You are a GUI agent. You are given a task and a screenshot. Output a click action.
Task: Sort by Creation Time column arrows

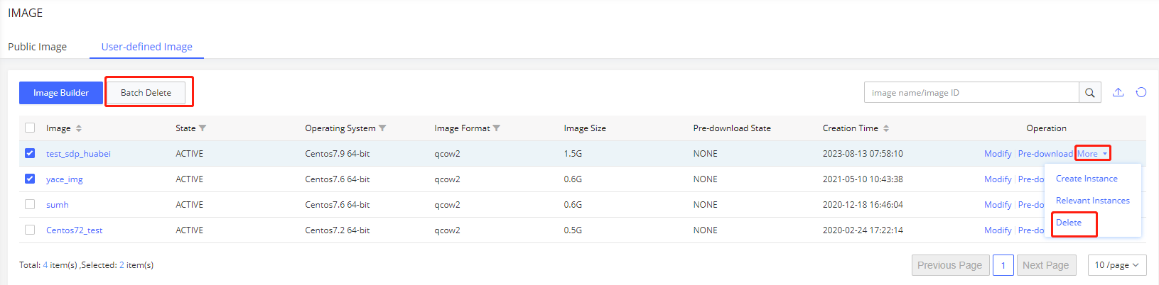pos(886,128)
